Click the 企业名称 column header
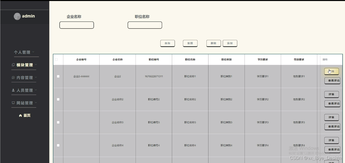This screenshot has width=345, height=163. [x=118, y=59]
